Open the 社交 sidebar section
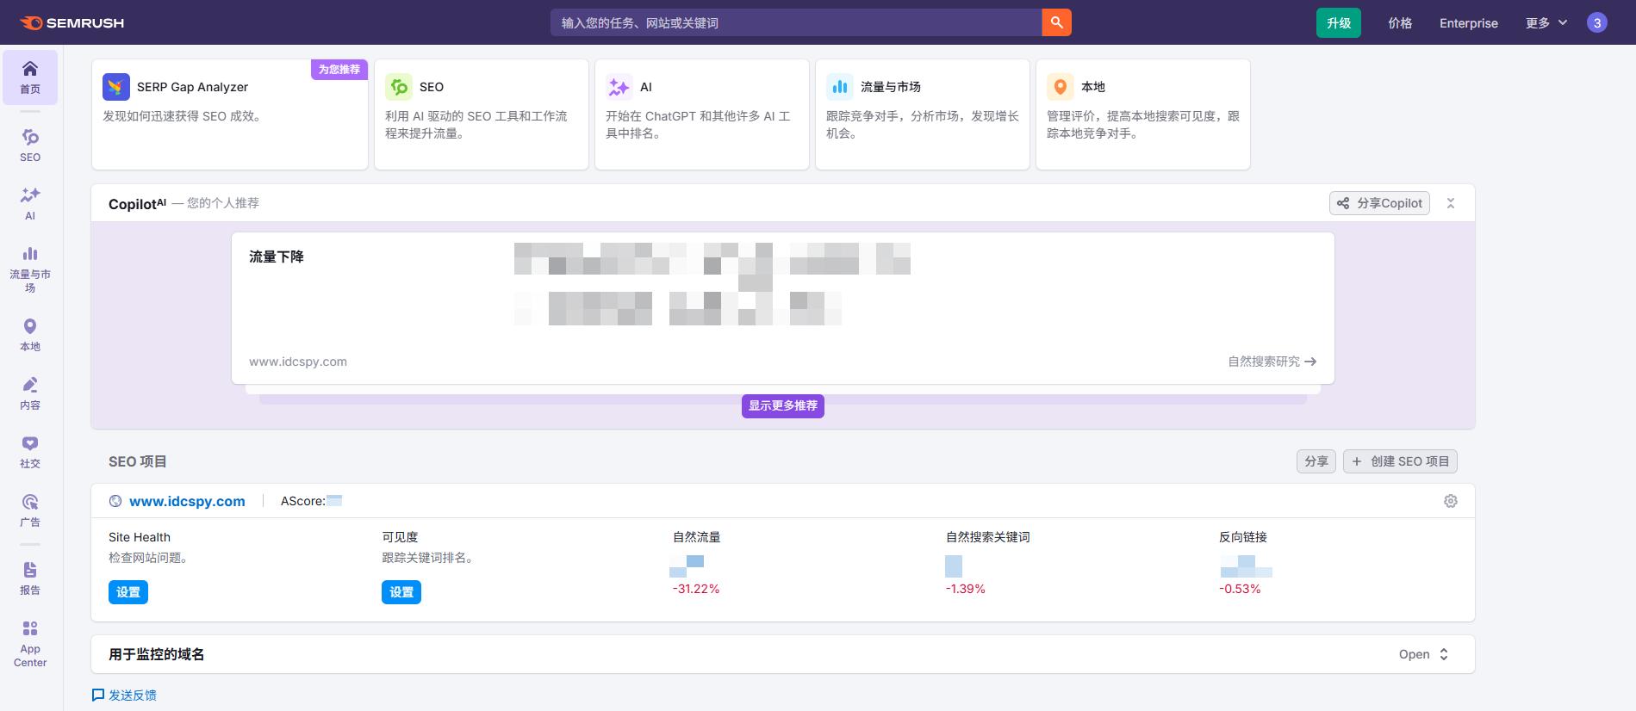 click(x=30, y=452)
